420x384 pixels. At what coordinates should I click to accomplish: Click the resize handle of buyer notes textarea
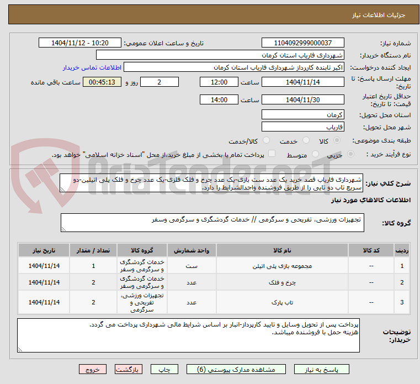(20, 349)
